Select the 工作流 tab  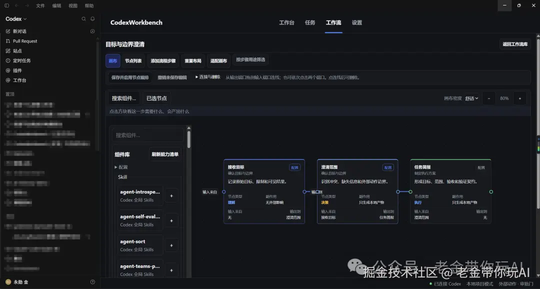pyautogui.click(x=333, y=22)
